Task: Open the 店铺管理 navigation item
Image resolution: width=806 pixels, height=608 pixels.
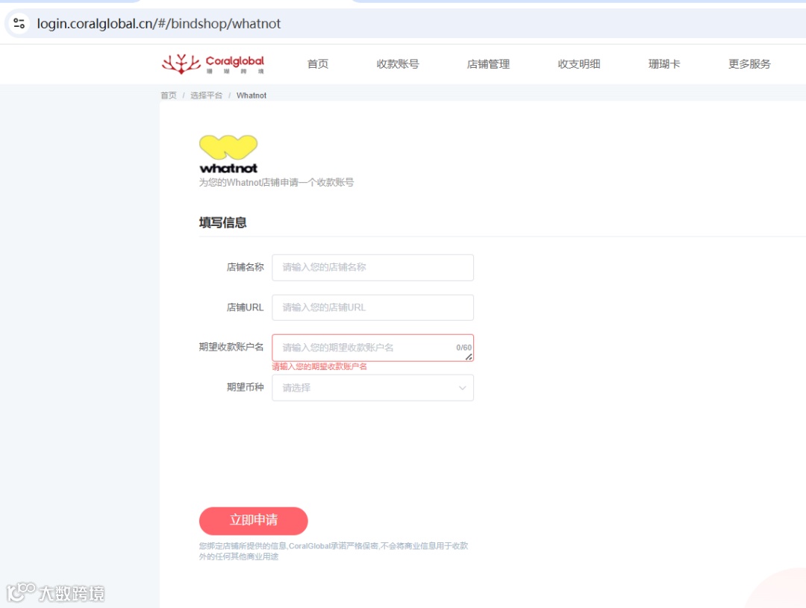Action: point(488,64)
